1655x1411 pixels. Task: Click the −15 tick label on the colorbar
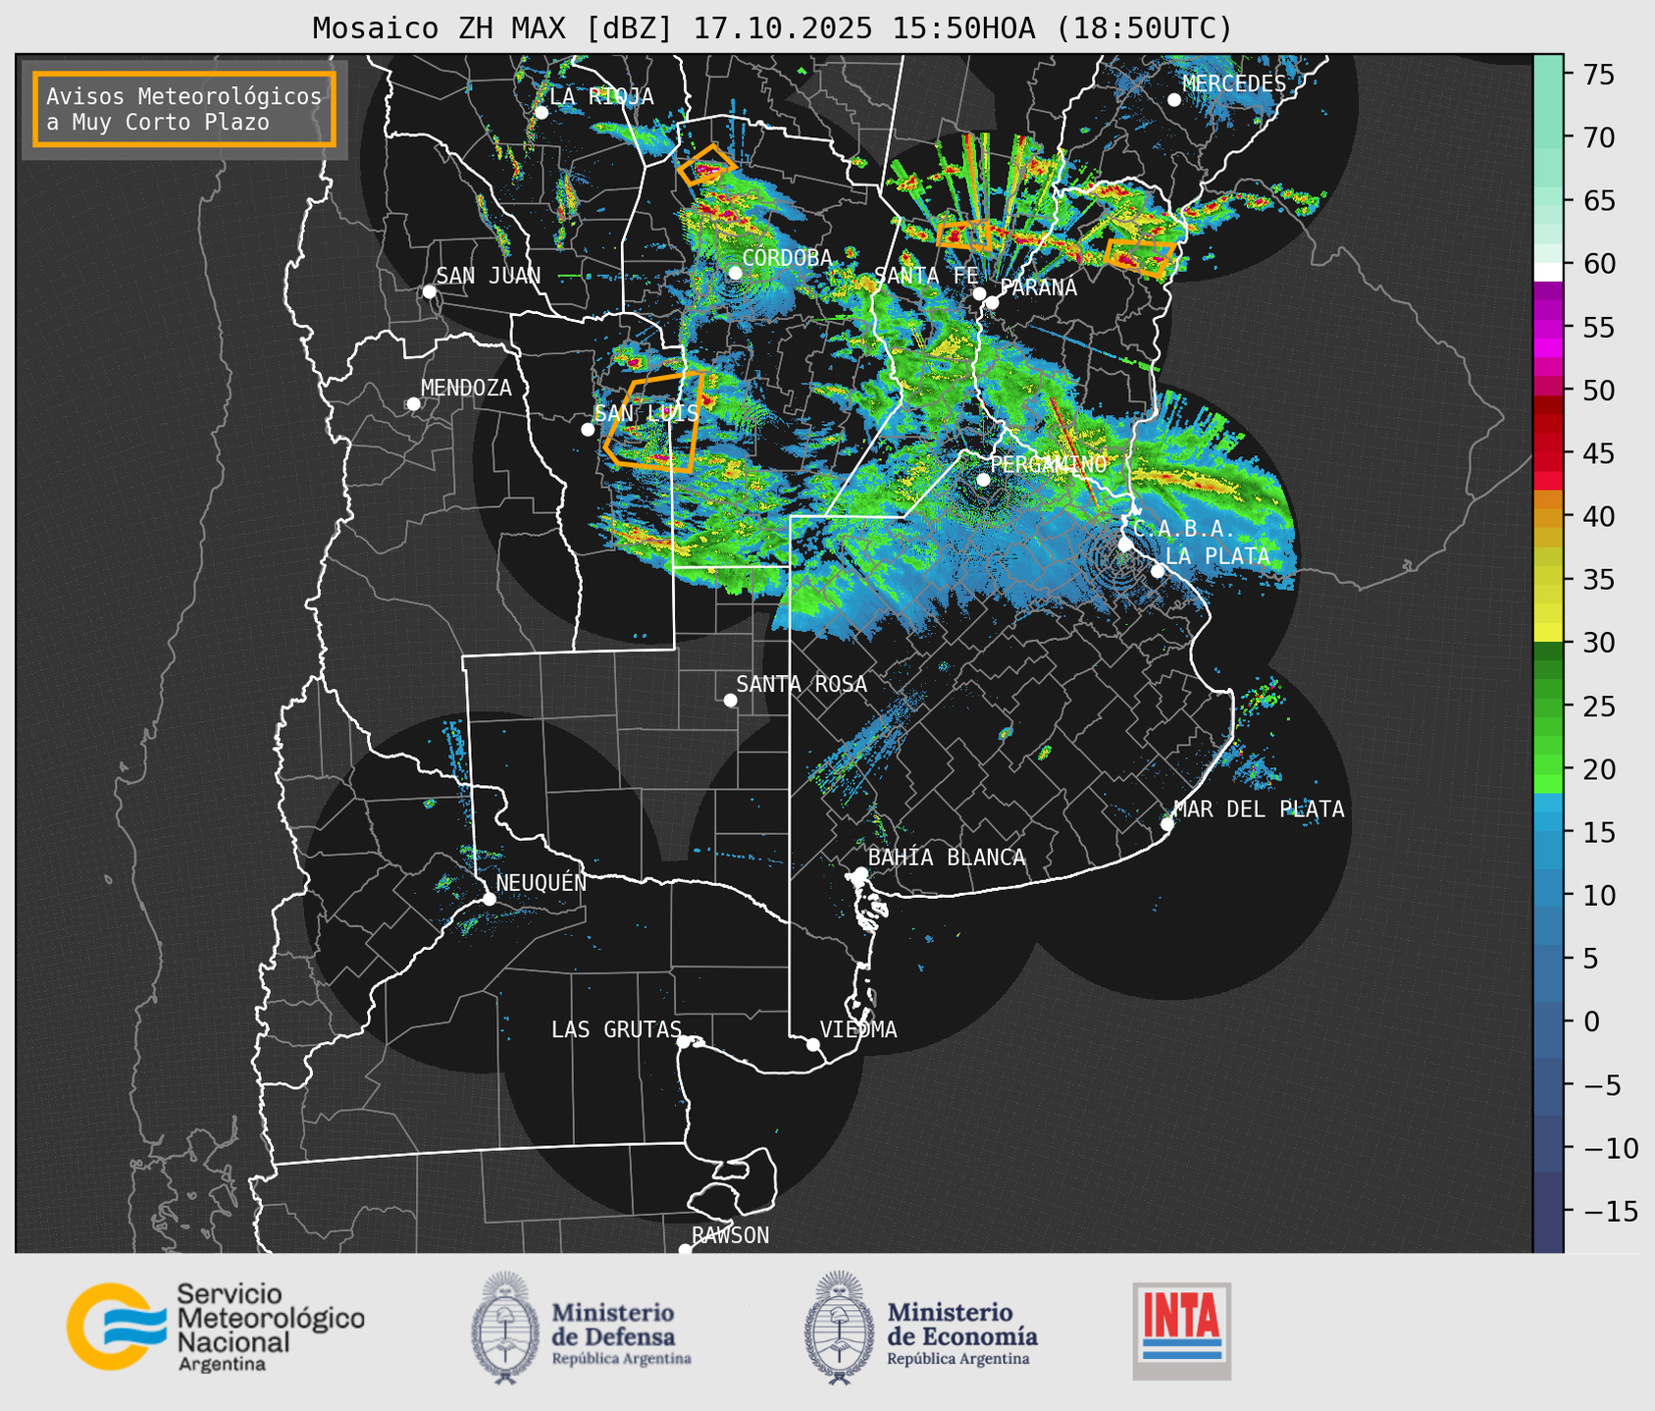[1609, 1211]
